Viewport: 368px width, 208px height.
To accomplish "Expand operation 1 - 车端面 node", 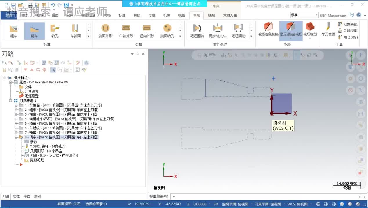I will point(16,105).
